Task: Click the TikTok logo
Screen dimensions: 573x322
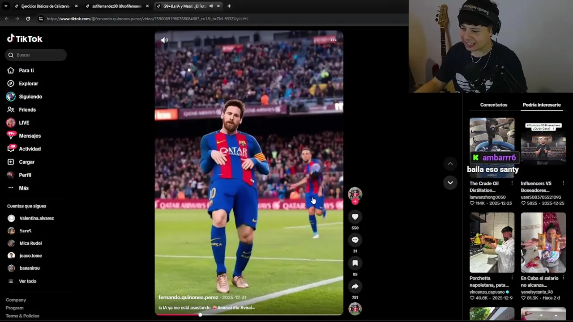Action: pyautogui.click(x=25, y=39)
